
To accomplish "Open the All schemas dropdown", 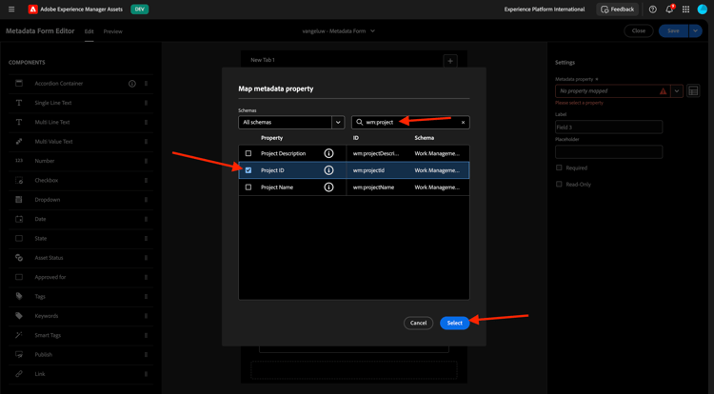I will click(x=291, y=123).
